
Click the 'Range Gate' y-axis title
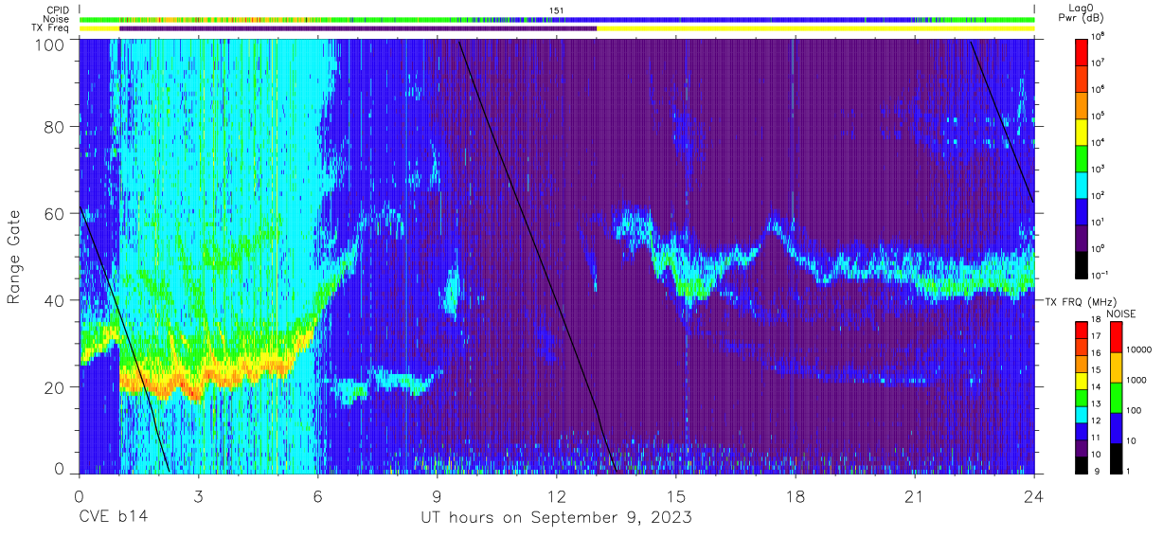click(15, 258)
